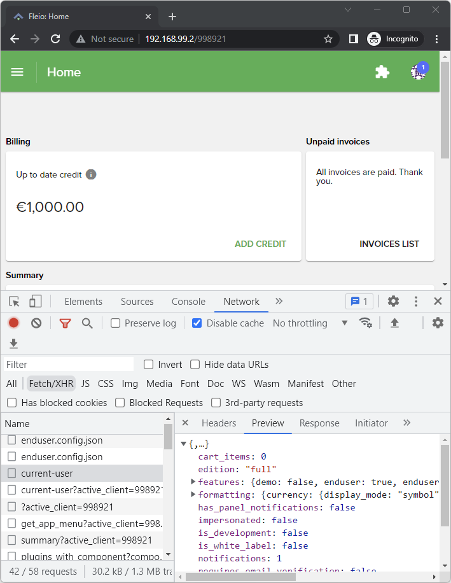Click the credit info icon
The width and height of the screenshot is (451, 583).
[91, 174]
